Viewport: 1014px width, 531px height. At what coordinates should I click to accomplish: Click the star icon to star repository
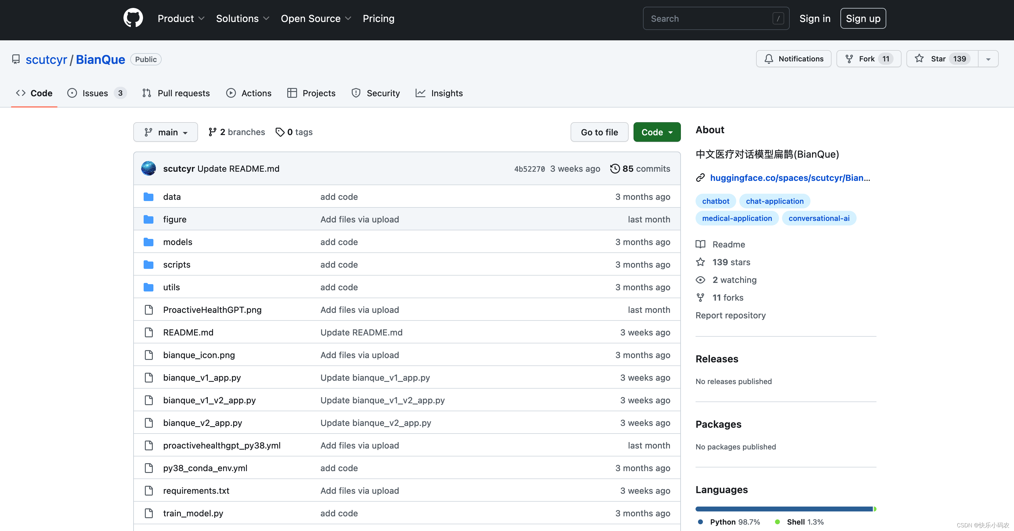(x=920, y=59)
